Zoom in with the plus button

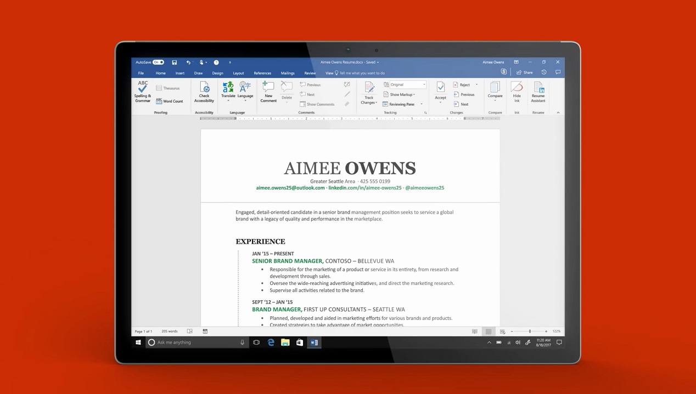[546, 332]
